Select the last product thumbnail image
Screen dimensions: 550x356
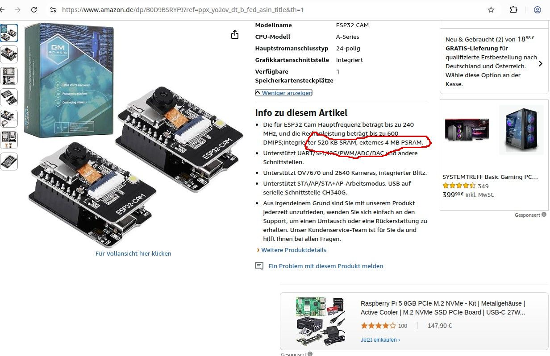tap(9, 161)
